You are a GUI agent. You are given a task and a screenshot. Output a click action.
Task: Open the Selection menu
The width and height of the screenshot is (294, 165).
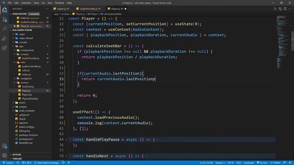coord(26,3)
